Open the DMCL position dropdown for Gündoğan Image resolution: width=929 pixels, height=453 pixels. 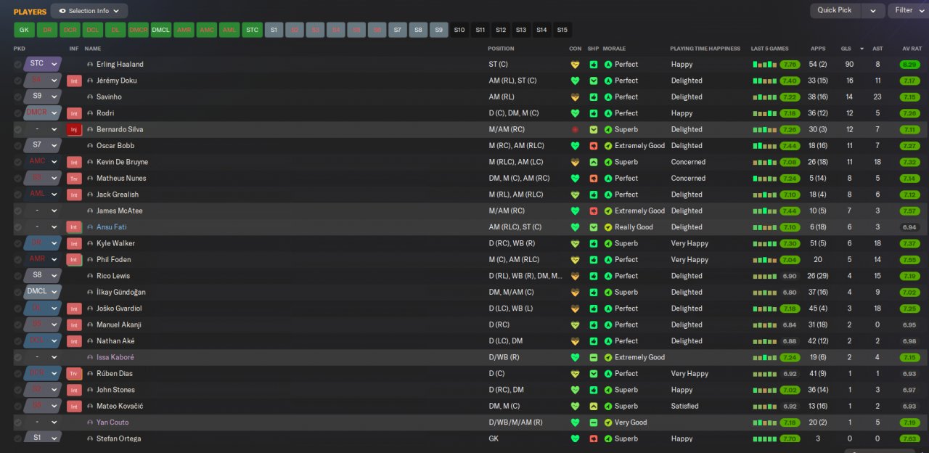[x=42, y=292]
